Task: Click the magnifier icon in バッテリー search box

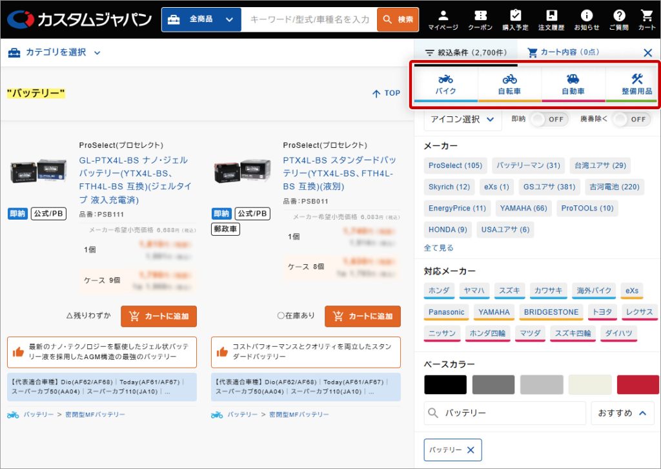Action: [433, 413]
